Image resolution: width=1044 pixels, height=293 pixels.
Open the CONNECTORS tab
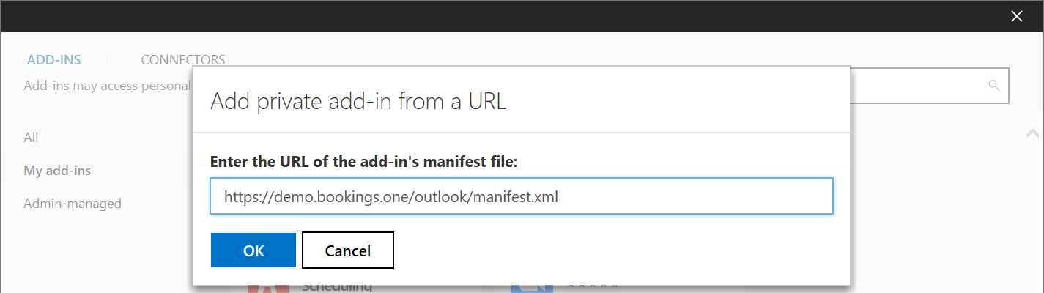[182, 60]
